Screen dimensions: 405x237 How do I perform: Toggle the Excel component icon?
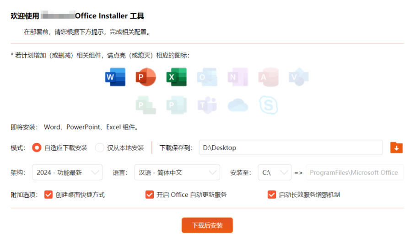click(x=176, y=77)
